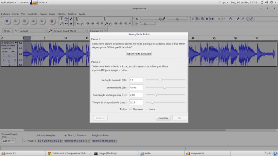Open the Analisar menu

point(72,14)
